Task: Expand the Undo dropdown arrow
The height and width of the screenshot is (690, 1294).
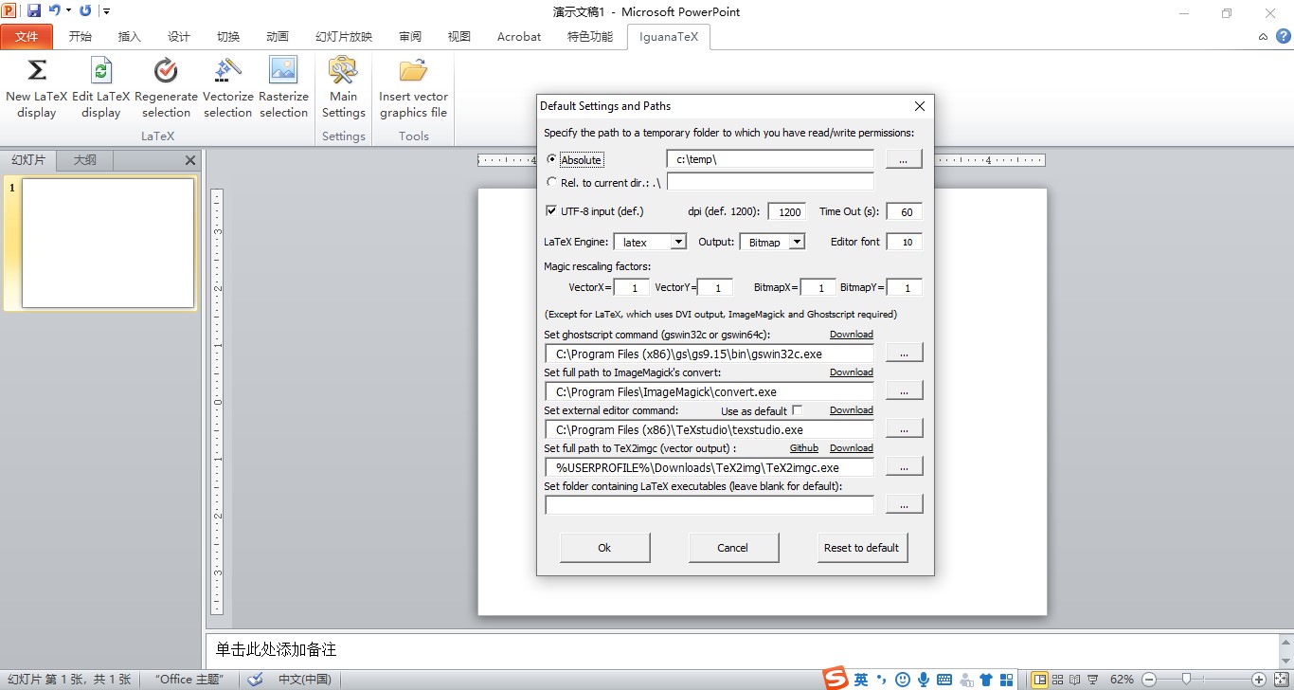Action: click(x=66, y=9)
